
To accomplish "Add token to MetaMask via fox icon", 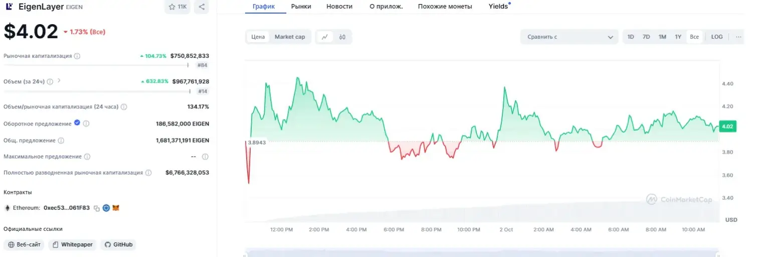I will 116,208.
